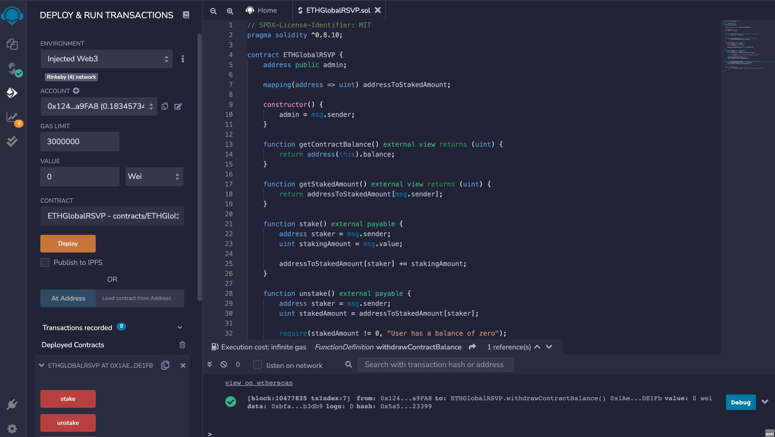Click the view on etherscan link
775x437 pixels.
tap(259, 383)
